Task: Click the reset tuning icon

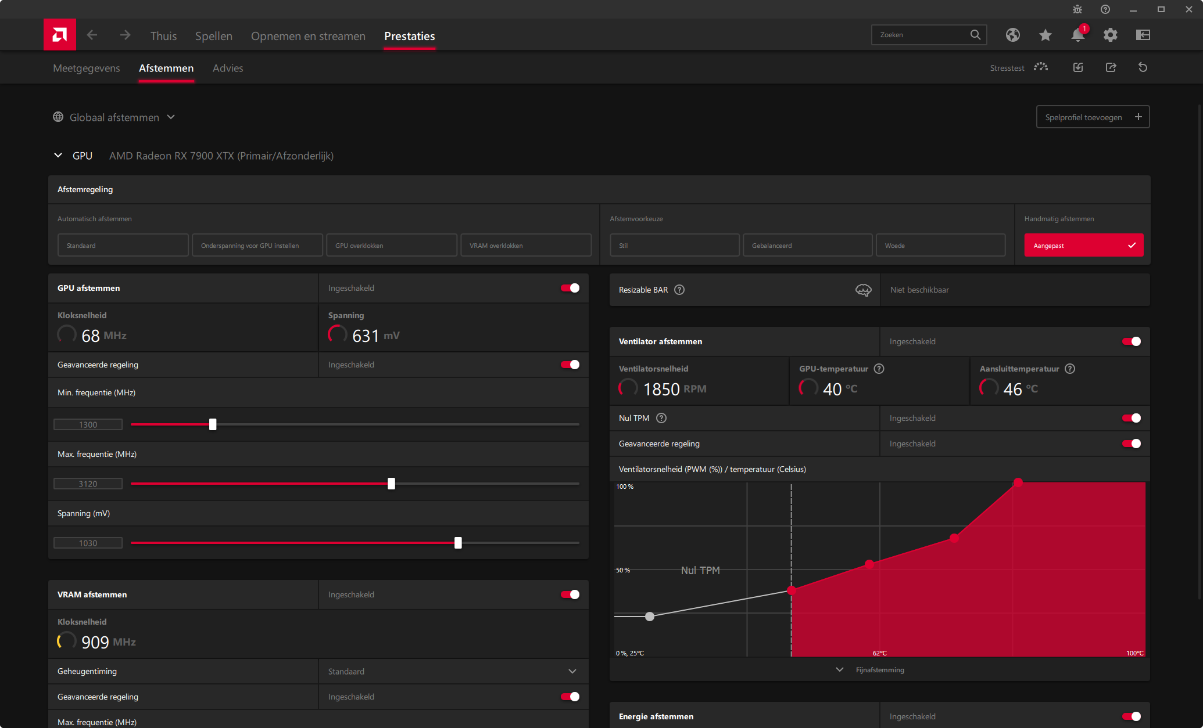Action: (1143, 67)
